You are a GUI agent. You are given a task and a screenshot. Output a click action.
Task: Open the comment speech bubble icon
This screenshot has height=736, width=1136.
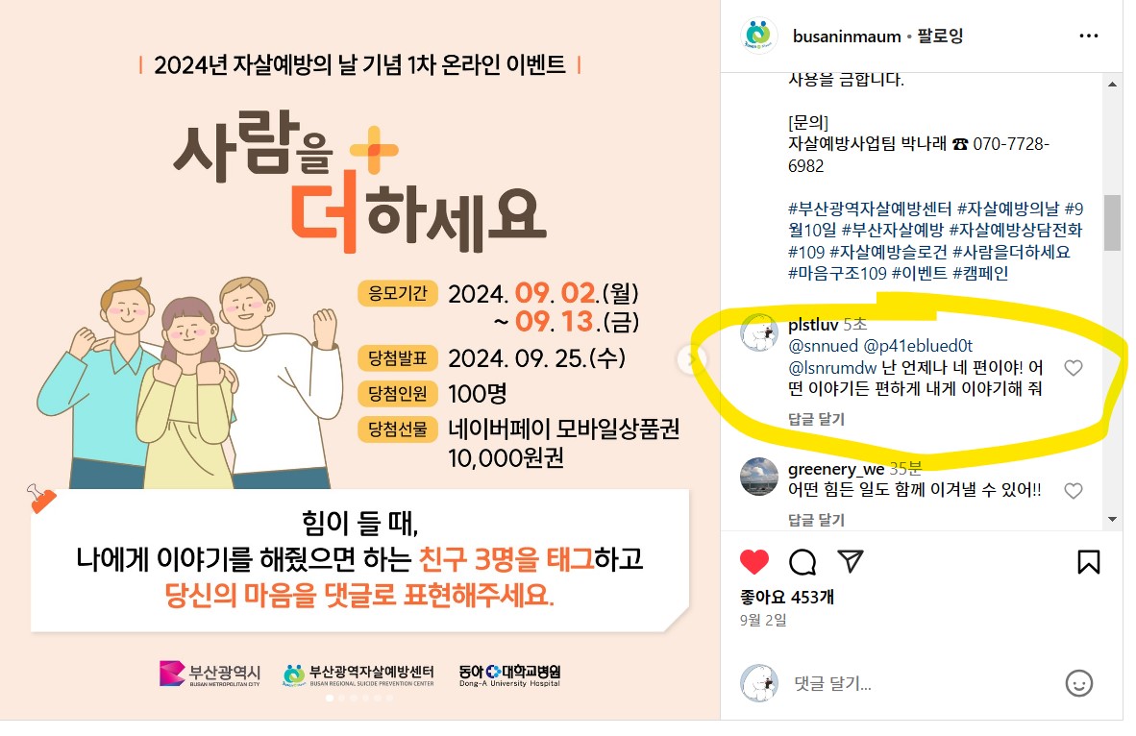click(802, 562)
